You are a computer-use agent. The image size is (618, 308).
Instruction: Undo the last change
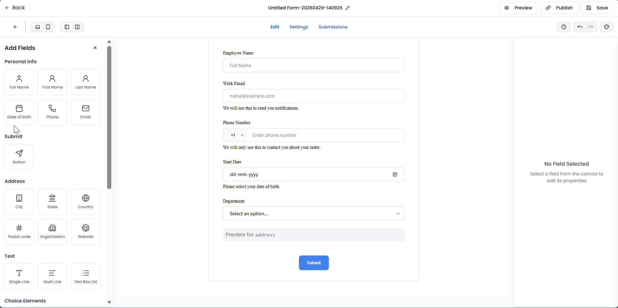click(x=580, y=27)
